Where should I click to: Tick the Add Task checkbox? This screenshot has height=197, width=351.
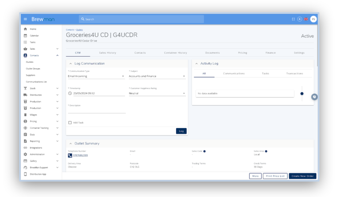70,123
